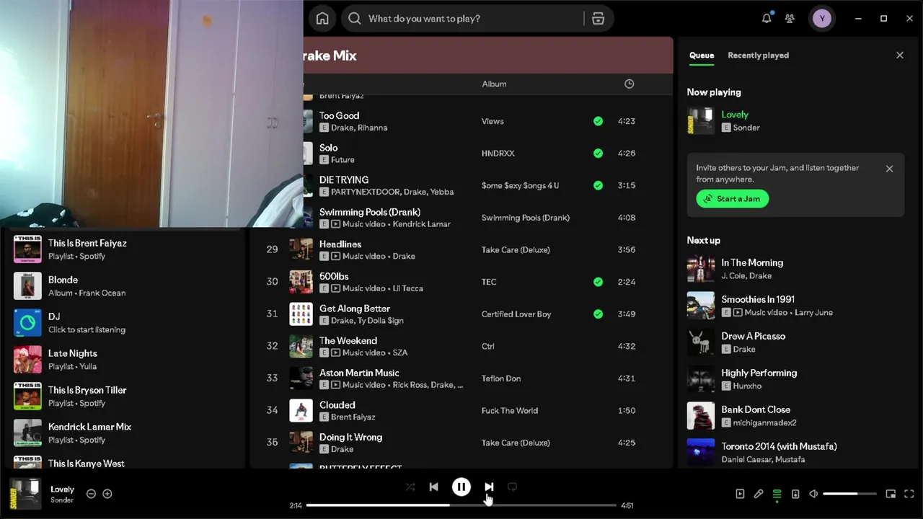Open the Blonde album in library
923x519 pixels.
(126, 286)
